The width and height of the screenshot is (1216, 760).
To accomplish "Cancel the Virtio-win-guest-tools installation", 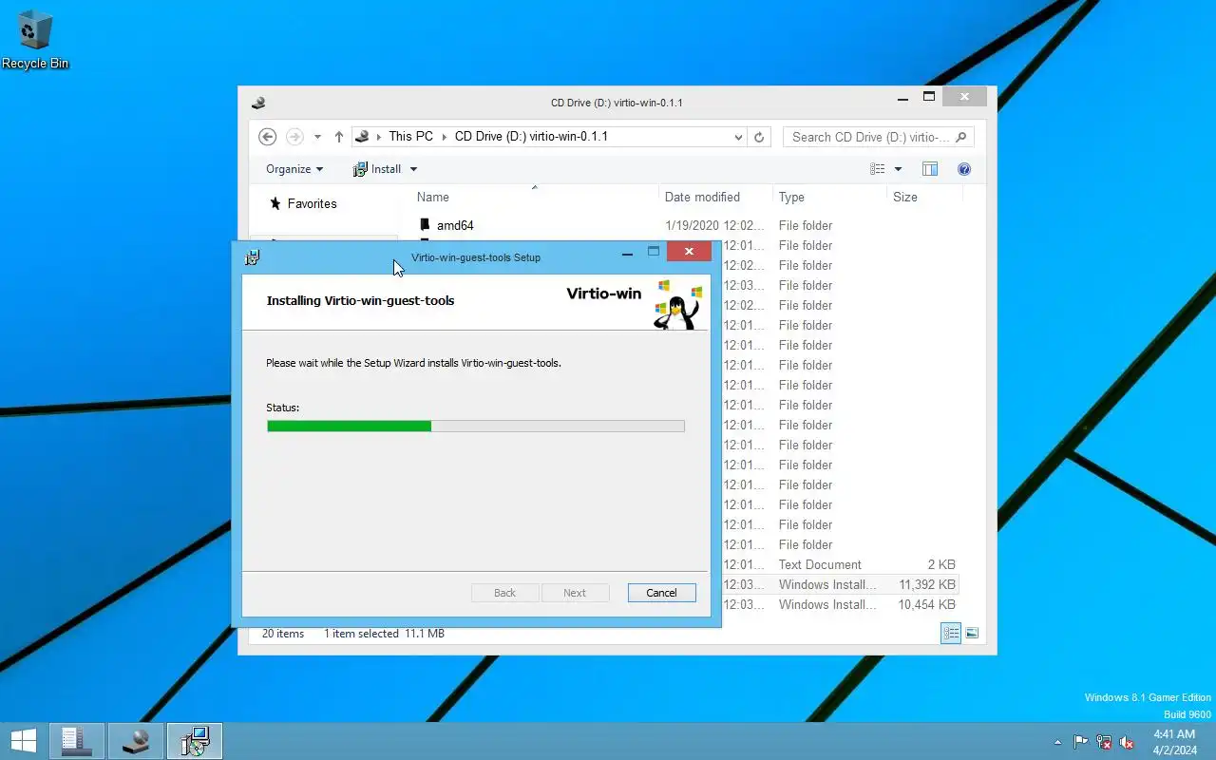I will [x=662, y=593].
